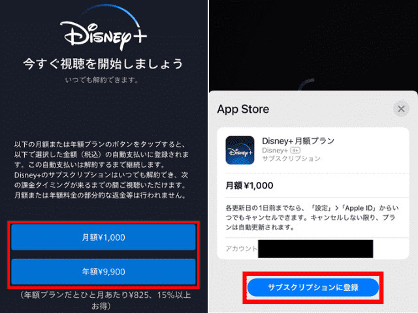This screenshot has height=313, width=418.
Task: Tap the blacked-out account name field
Action: pos(315,249)
